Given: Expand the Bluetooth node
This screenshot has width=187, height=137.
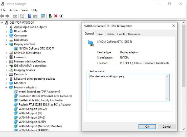Looking at the screenshot, I should tap(6, 31).
